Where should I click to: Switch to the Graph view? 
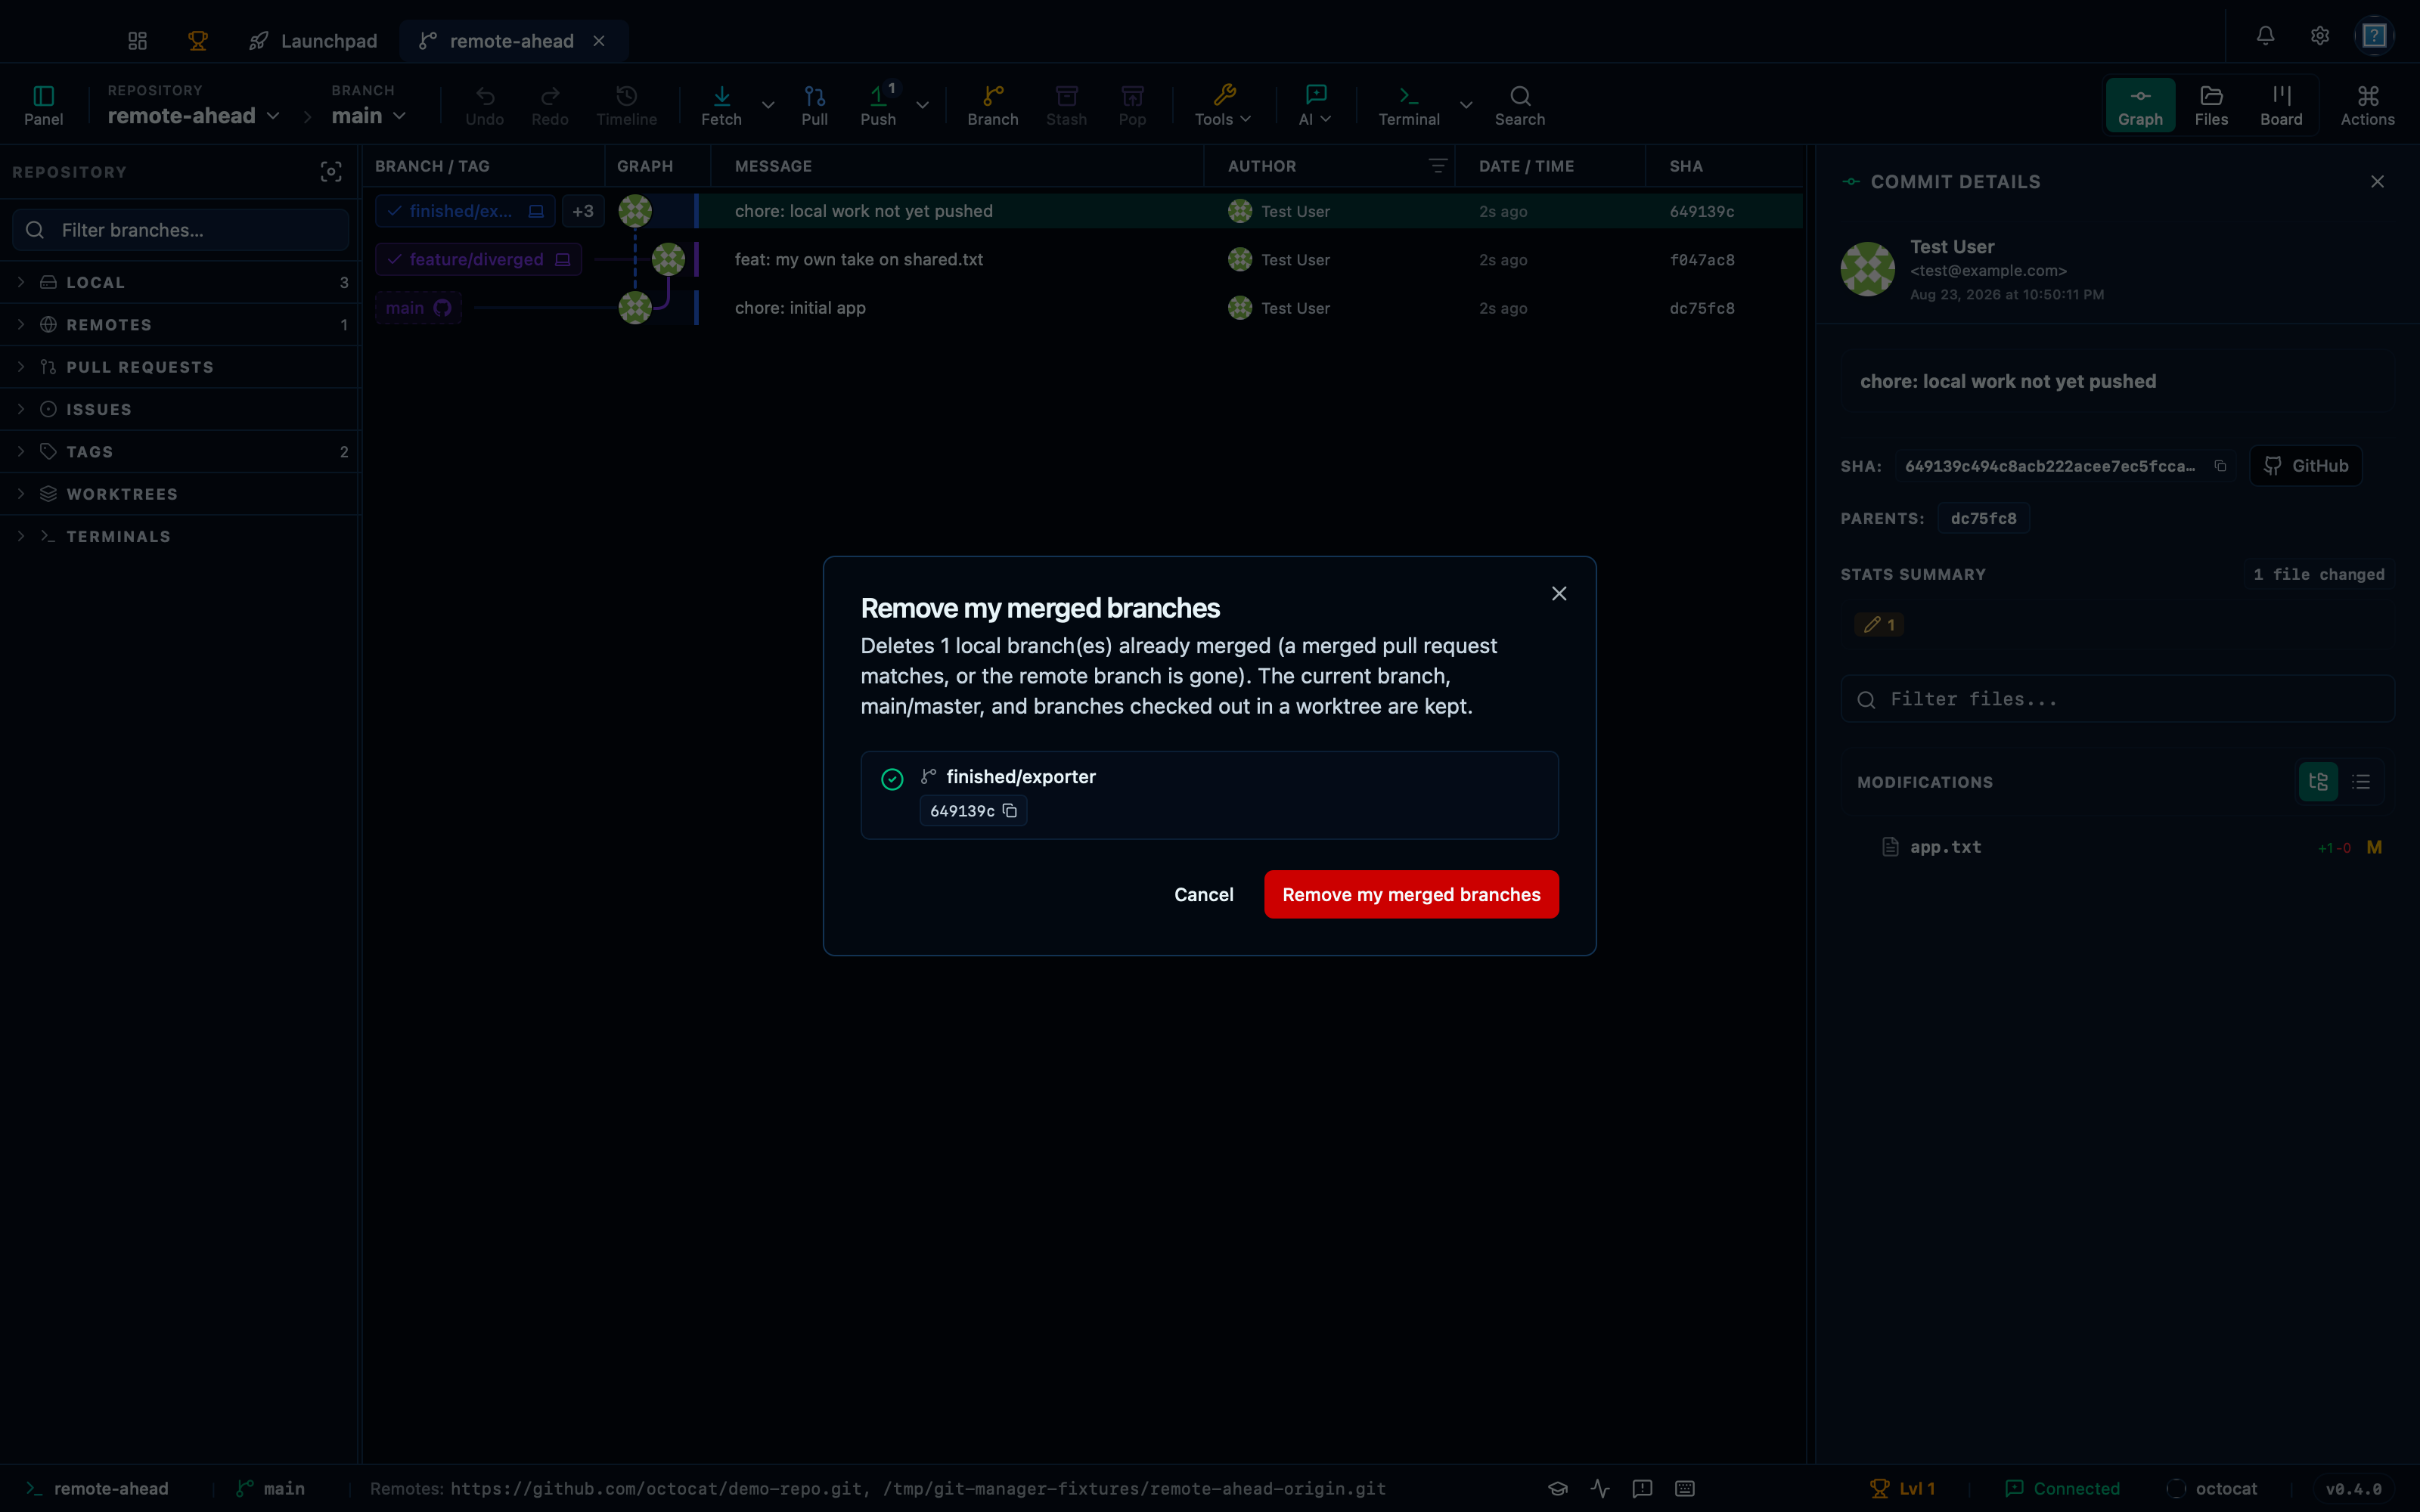(2140, 105)
